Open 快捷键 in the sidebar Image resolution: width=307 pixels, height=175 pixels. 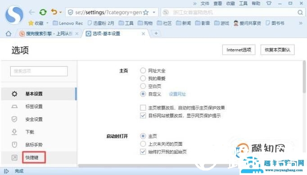coord(39,157)
